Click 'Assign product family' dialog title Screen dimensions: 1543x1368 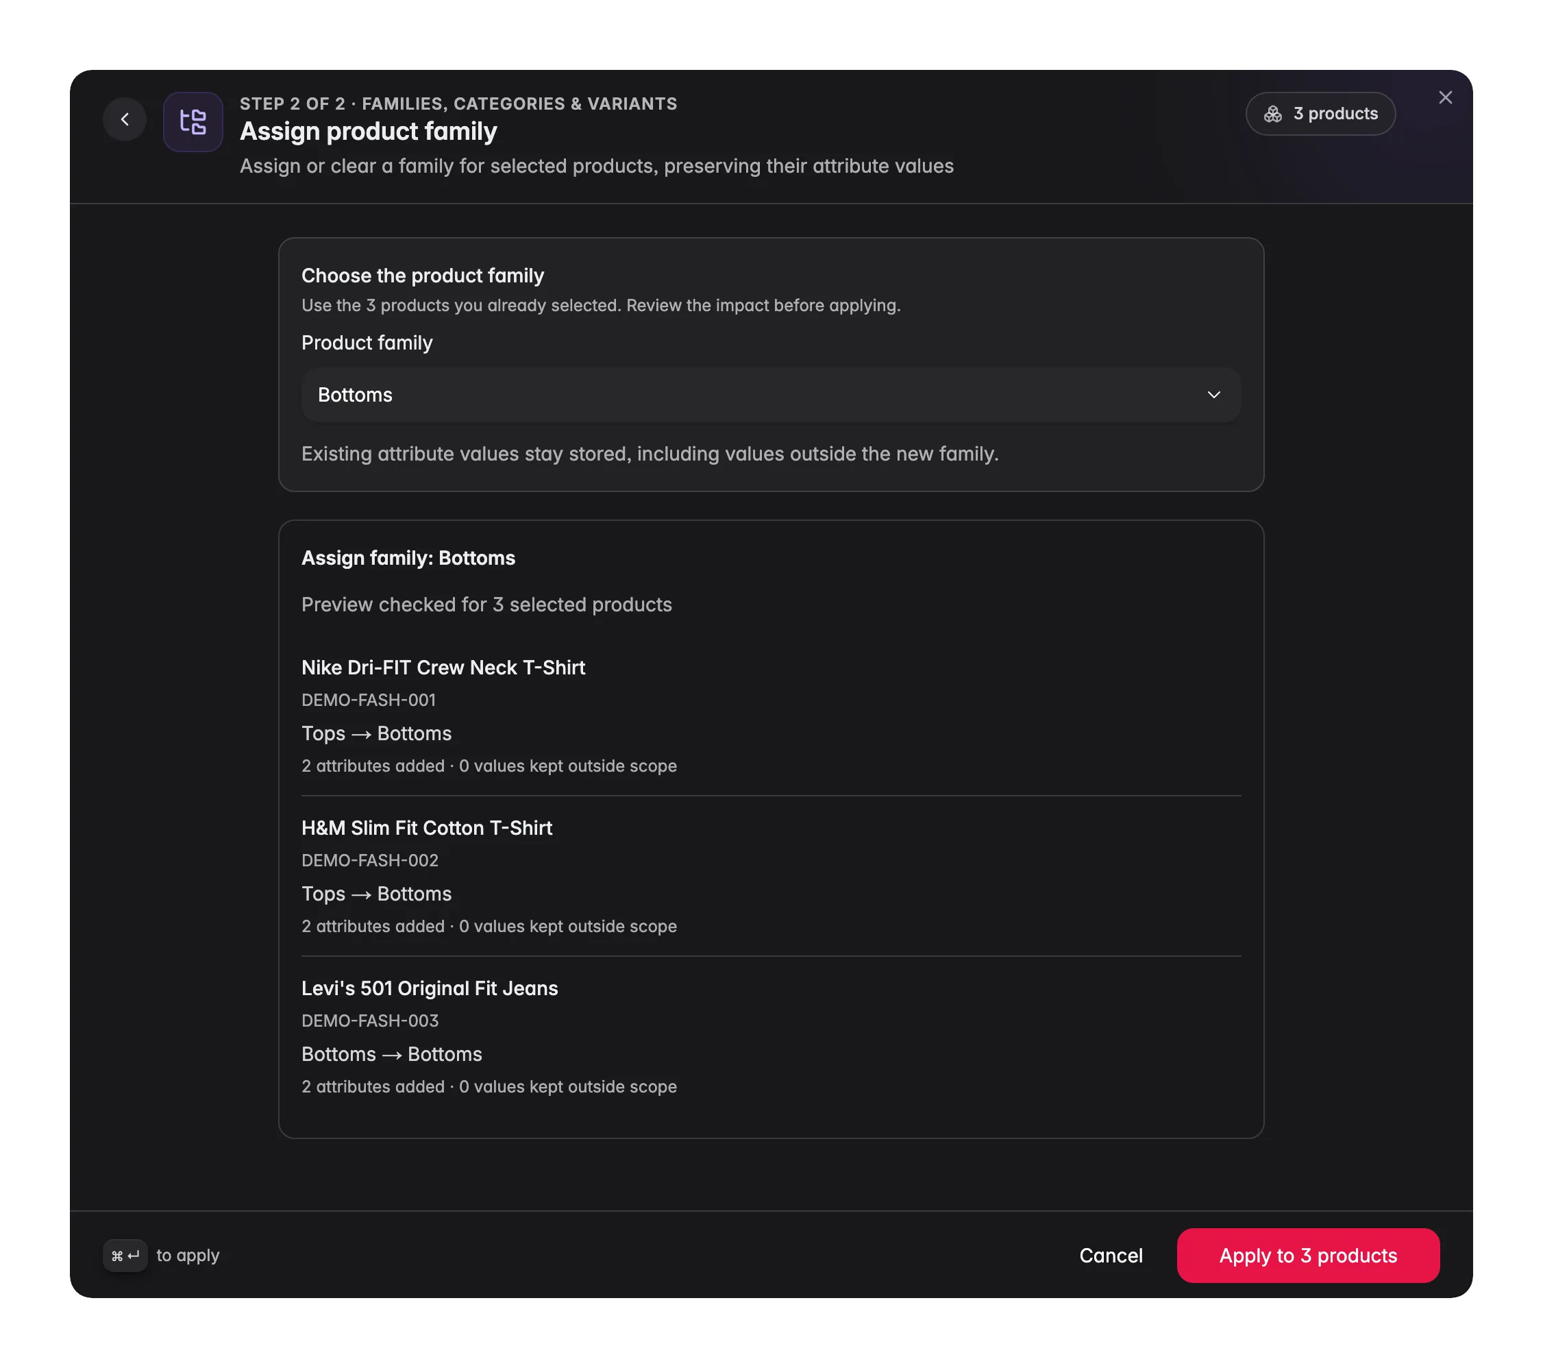point(369,132)
